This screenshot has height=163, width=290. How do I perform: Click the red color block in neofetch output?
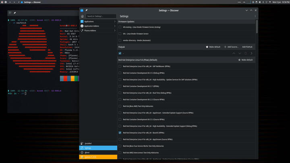(65, 78)
